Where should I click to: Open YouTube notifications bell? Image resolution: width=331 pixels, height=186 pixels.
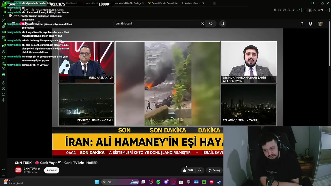click(311, 24)
